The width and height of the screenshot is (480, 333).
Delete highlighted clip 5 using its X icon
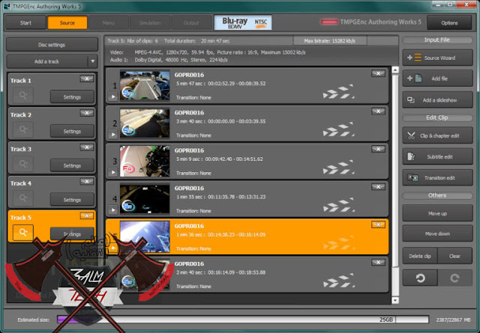click(x=378, y=224)
